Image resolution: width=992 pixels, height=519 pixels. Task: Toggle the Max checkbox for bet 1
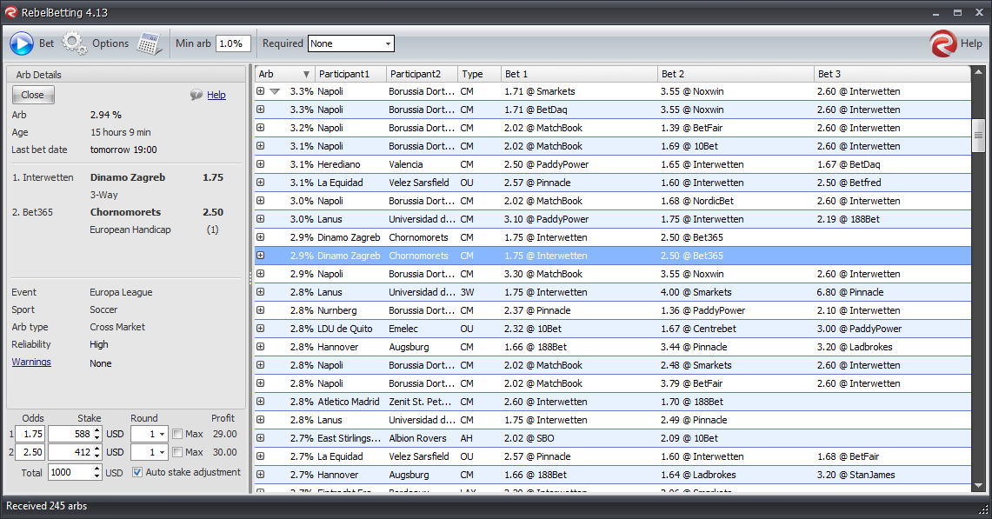(177, 434)
